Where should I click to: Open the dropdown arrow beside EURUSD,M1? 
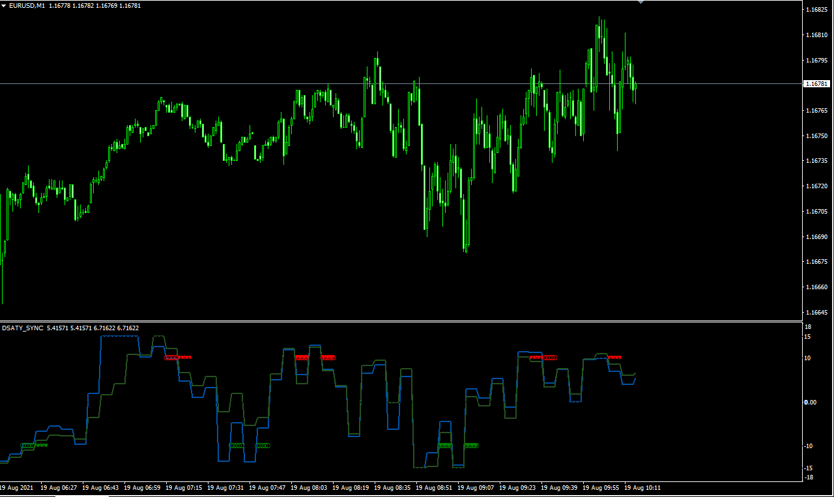[4, 5]
